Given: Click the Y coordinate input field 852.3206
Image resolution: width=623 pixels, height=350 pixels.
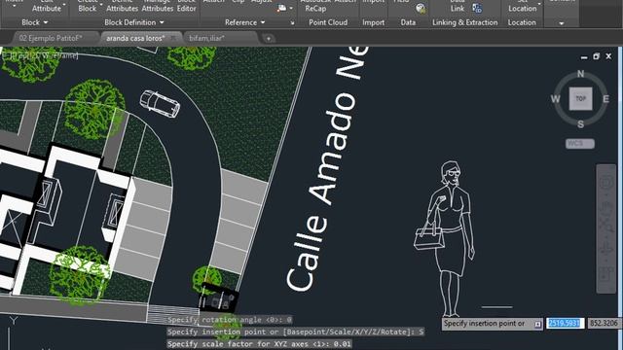Looking at the screenshot, I should tap(604, 324).
